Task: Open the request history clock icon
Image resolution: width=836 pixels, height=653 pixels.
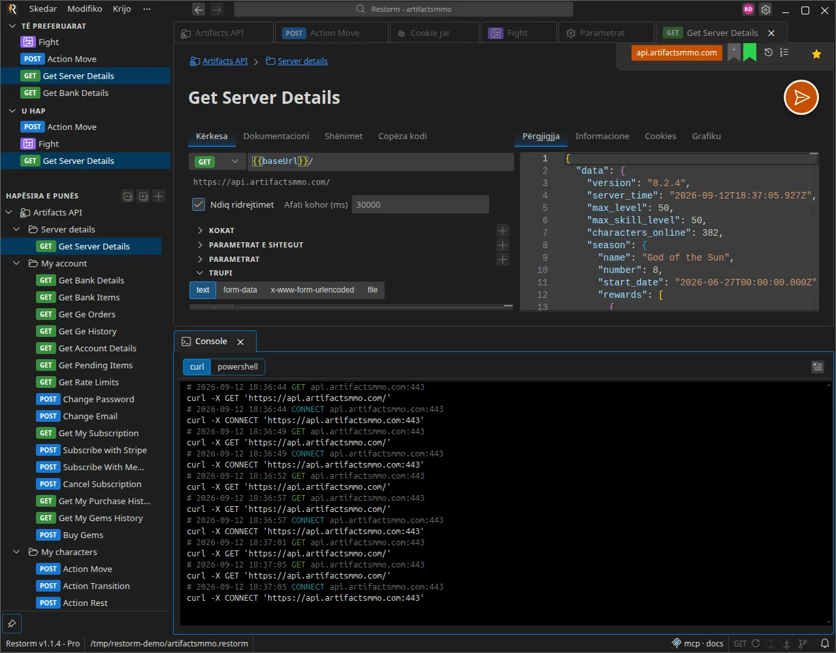Action: (769, 52)
